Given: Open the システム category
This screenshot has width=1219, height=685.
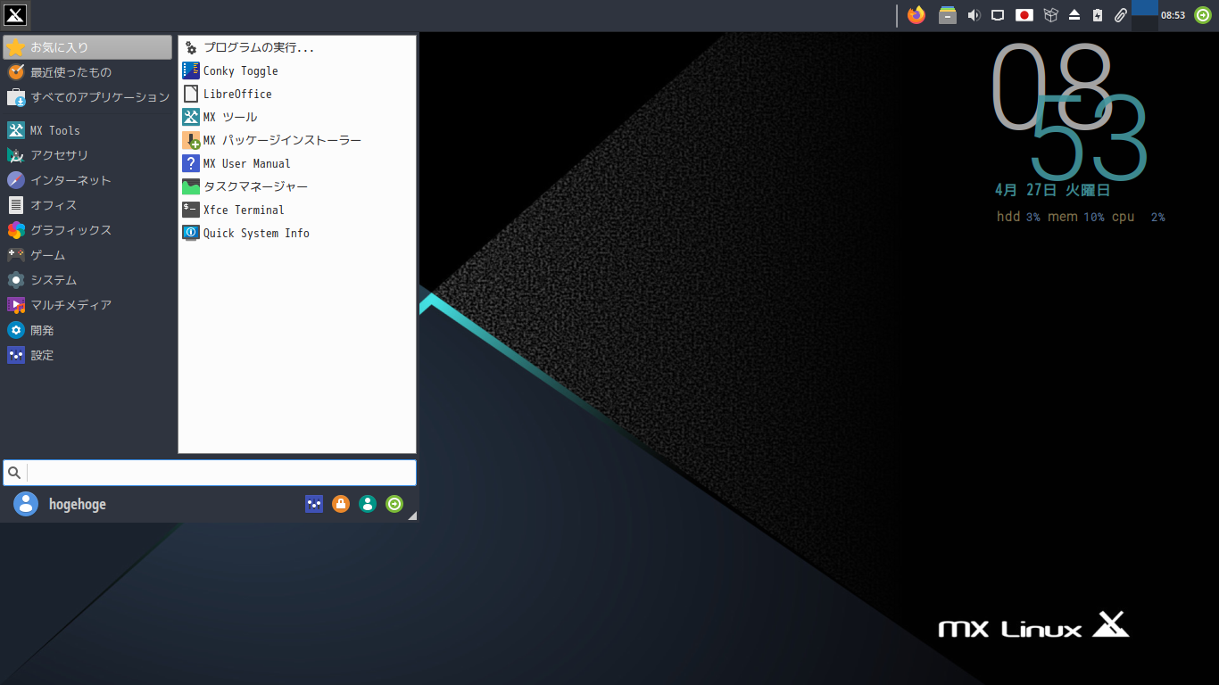Looking at the screenshot, I should pyautogui.click(x=87, y=280).
